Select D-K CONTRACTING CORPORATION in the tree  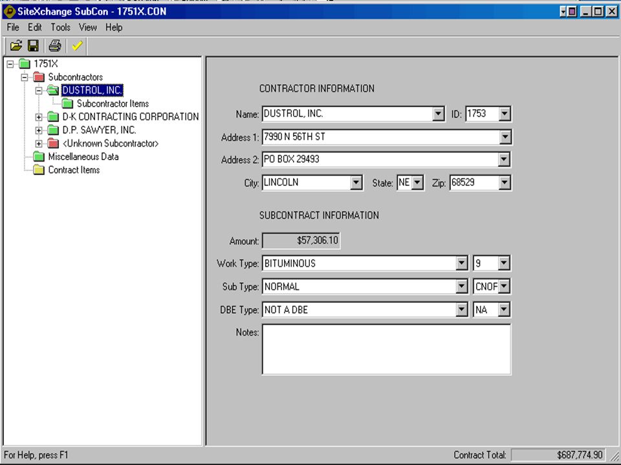point(131,117)
